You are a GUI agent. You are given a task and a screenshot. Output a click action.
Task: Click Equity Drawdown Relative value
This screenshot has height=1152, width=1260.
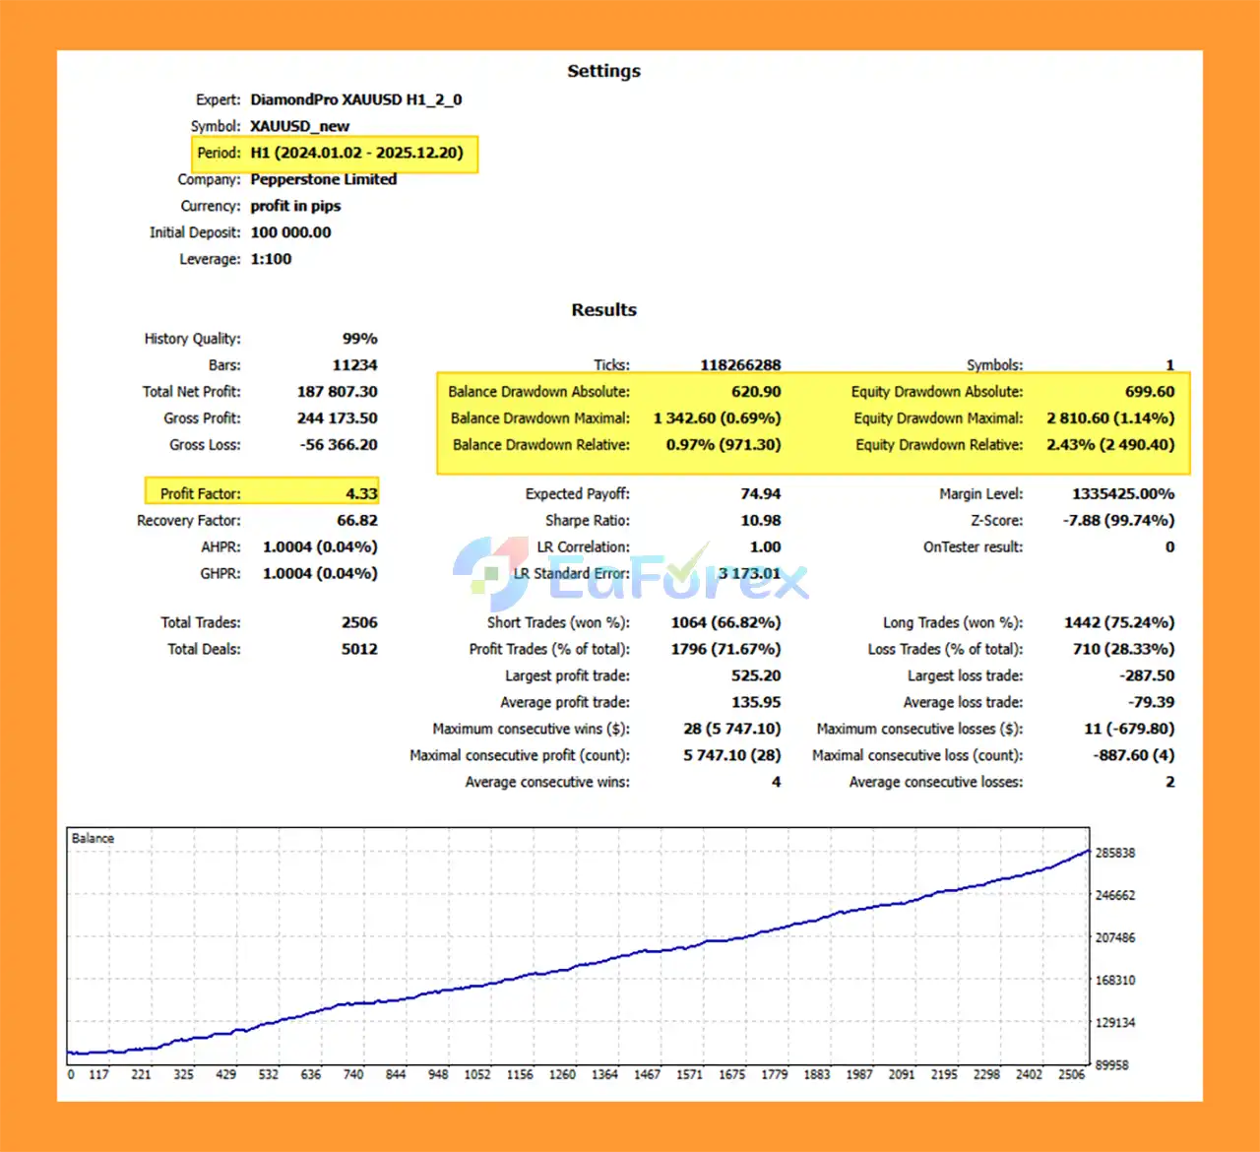(x=1109, y=444)
